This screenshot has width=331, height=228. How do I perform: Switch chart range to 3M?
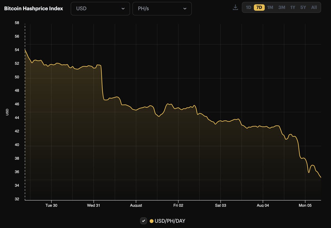click(x=282, y=7)
